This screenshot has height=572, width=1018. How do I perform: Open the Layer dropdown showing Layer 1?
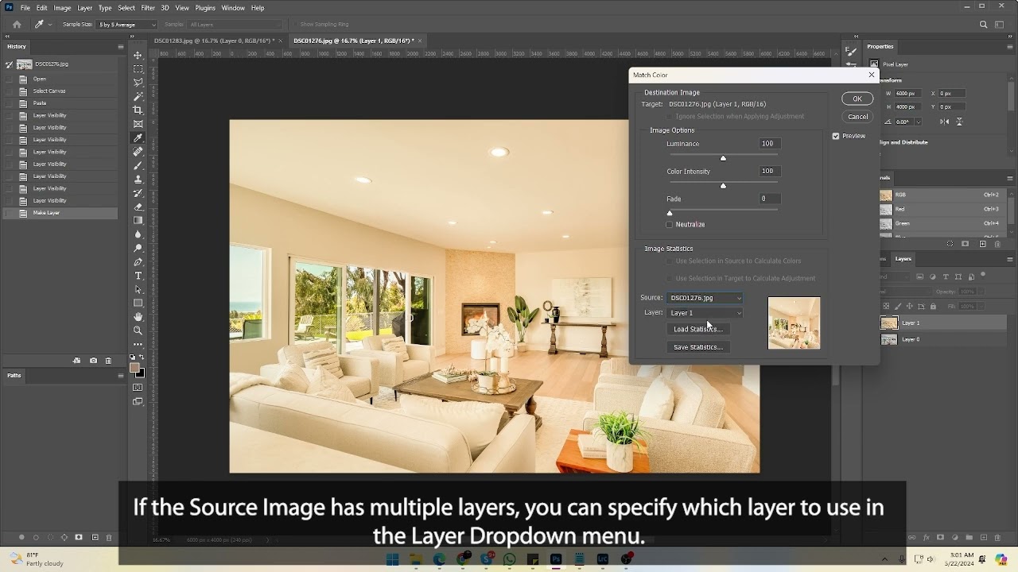[x=705, y=313]
